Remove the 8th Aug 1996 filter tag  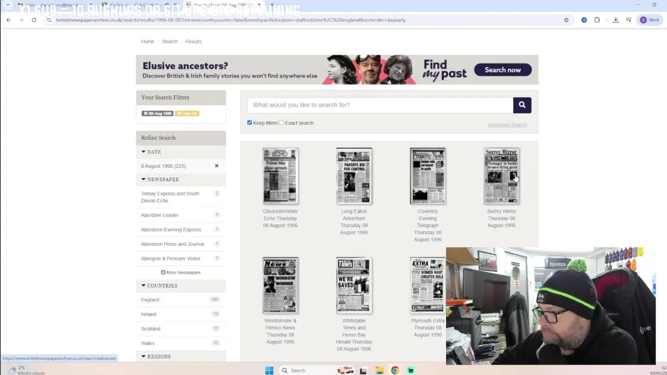point(157,114)
